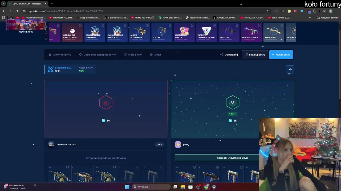
Task: Bookmark this page with the star icon
Action: [267, 11]
